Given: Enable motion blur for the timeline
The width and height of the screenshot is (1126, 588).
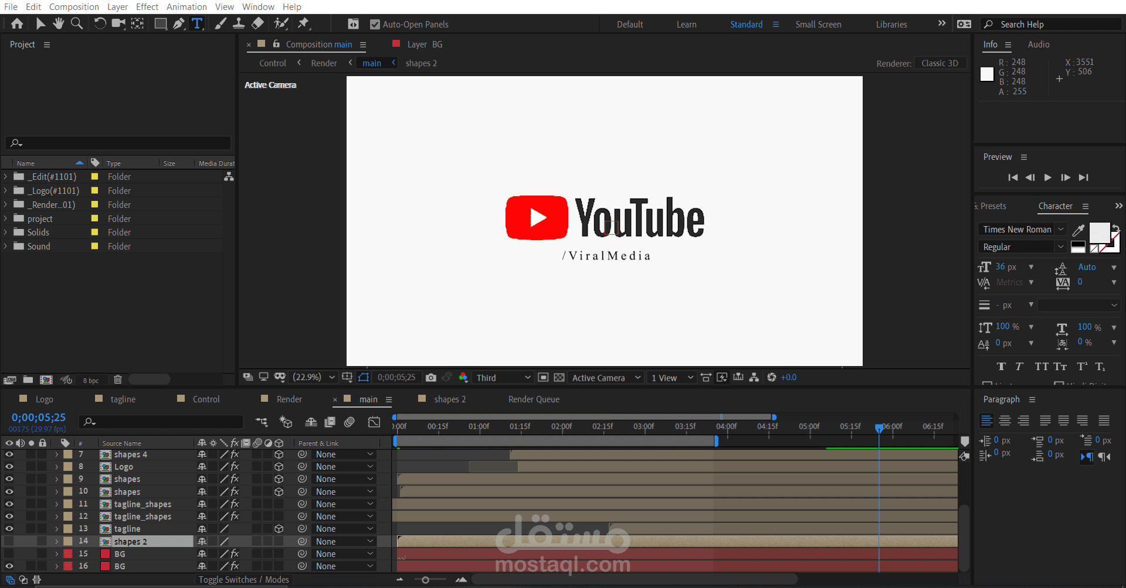Looking at the screenshot, I should pyautogui.click(x=350, y=422).
